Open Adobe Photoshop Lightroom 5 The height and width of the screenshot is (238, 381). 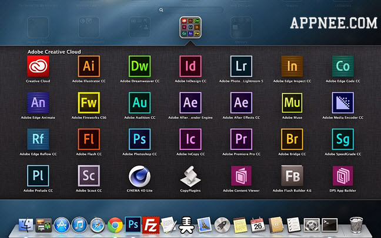(x=241, y=66)
